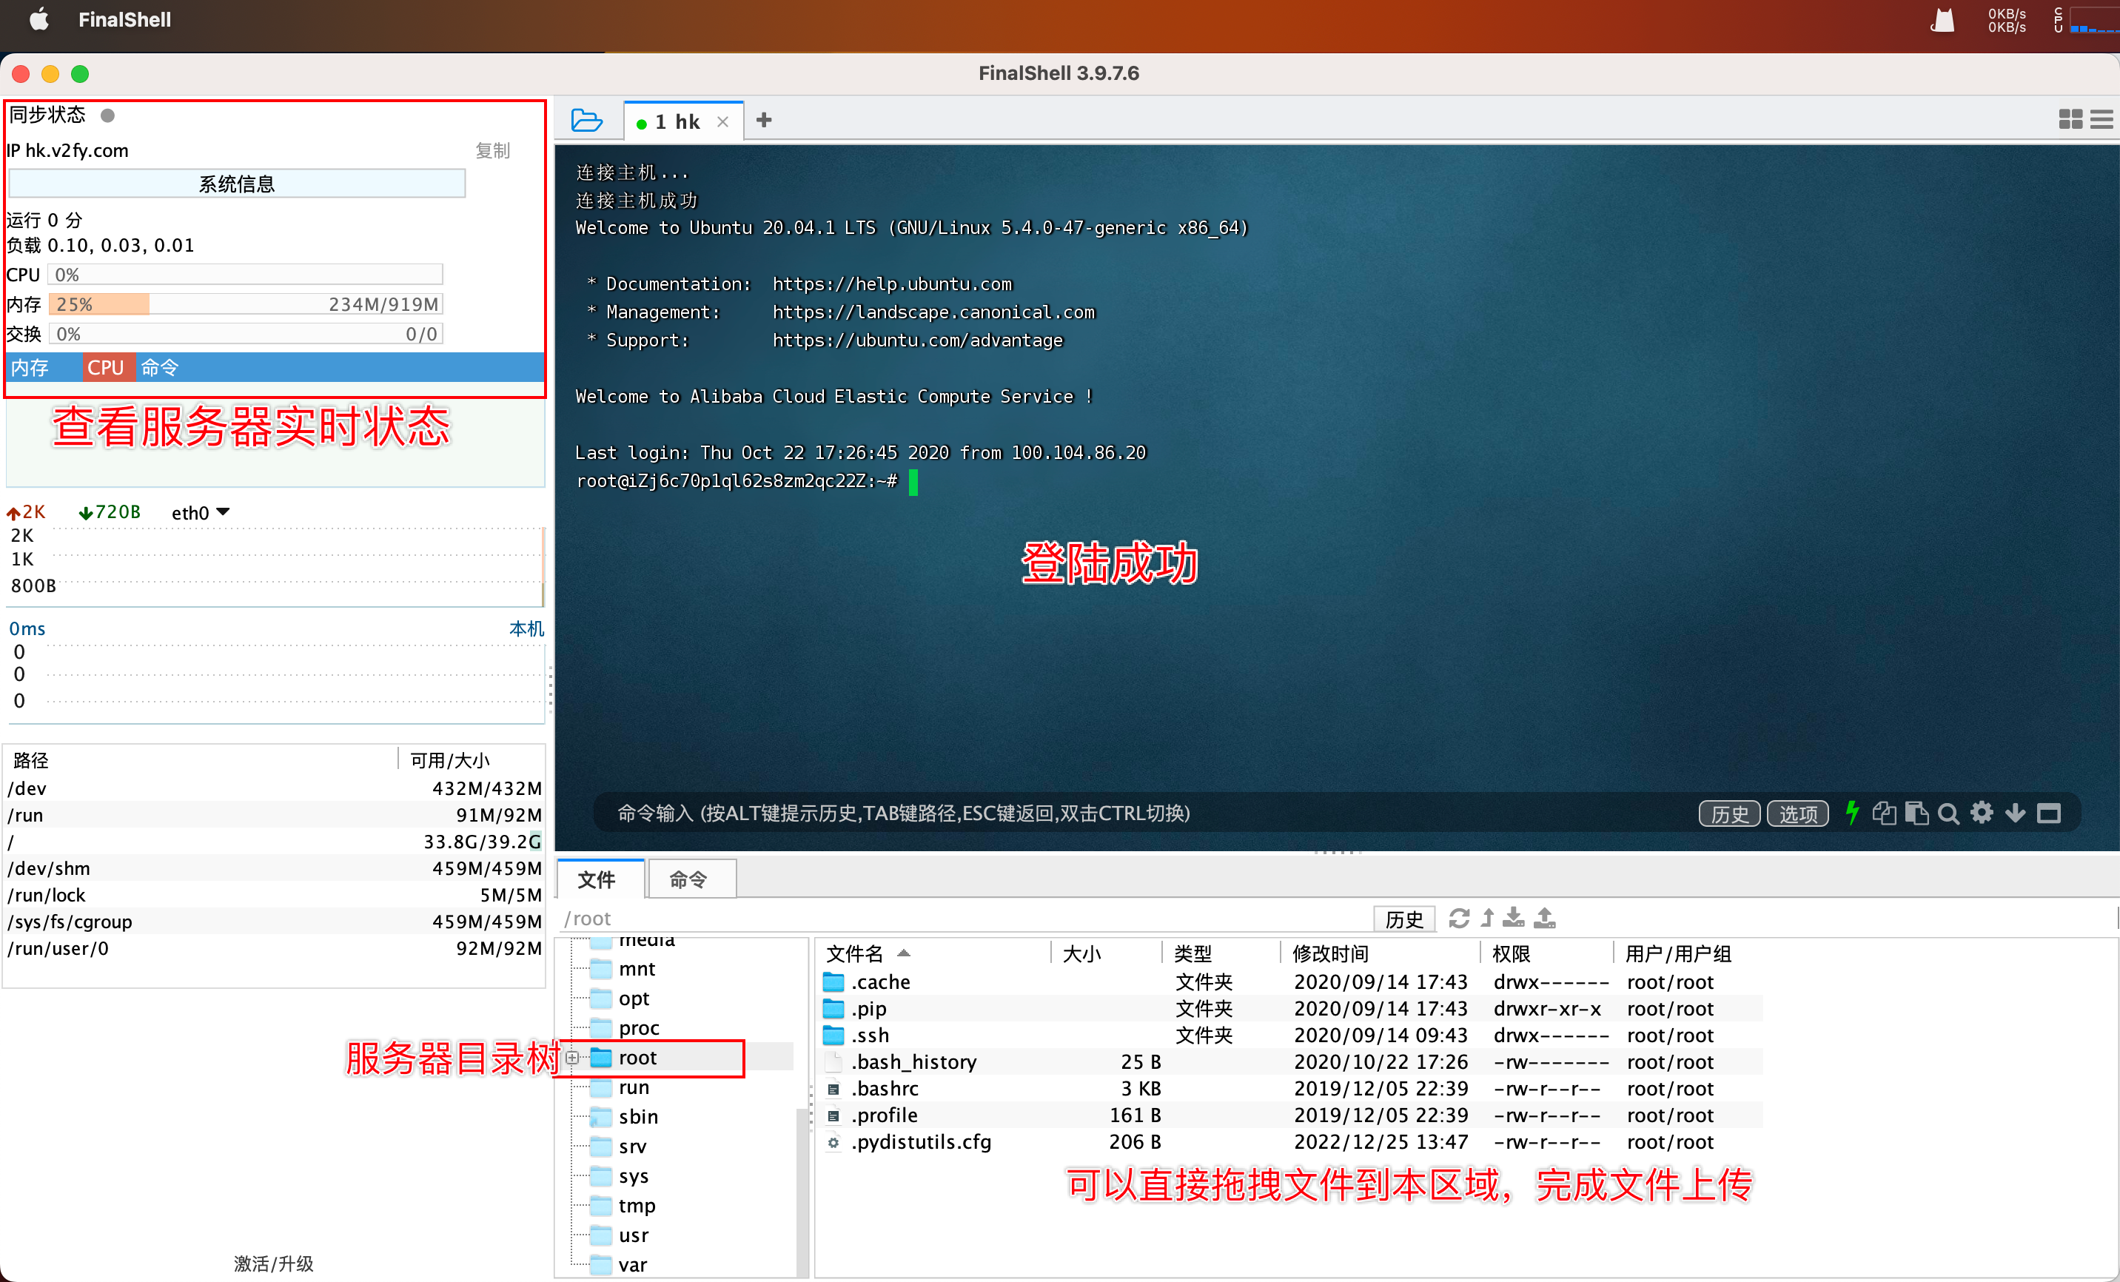Click the download file icon
This screenshot has height=1282, width=2120.
point(1514,918)
